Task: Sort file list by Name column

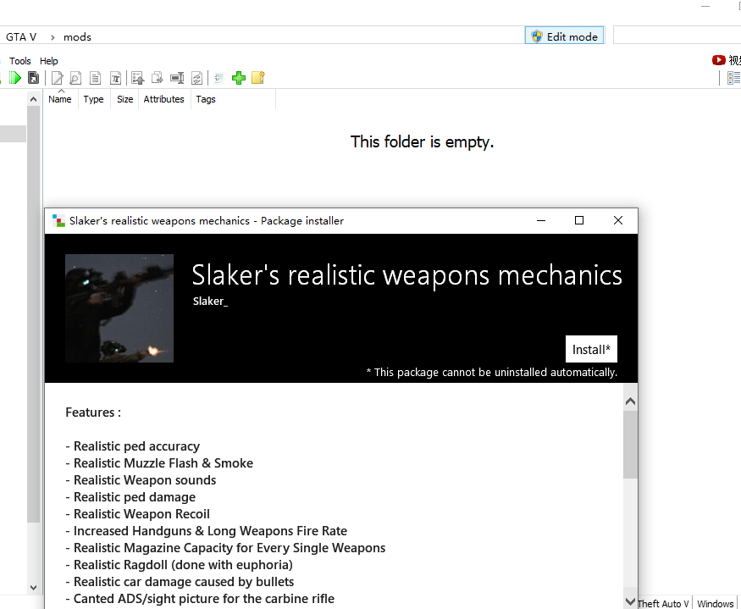Action: (x=60, y=99)
